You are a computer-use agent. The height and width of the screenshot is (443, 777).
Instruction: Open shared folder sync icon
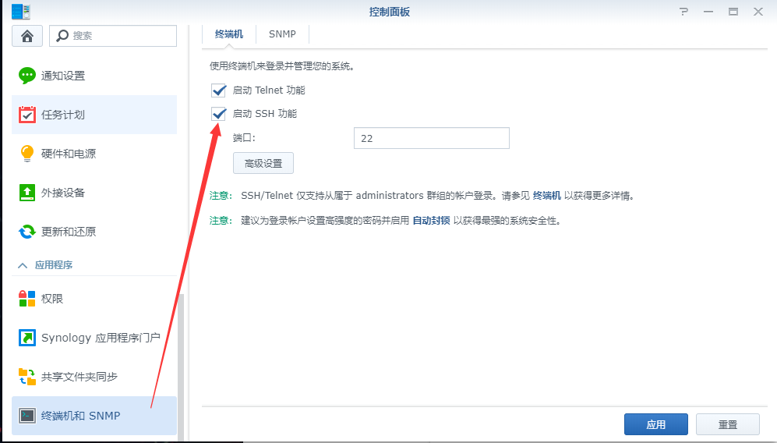point(27,377)
